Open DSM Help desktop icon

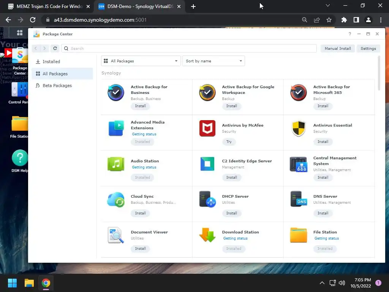pyautogui.click(x=20, y=158)
